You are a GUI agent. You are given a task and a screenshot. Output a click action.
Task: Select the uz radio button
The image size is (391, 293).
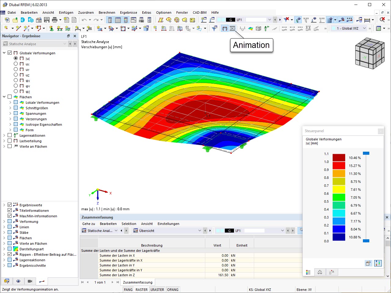[16, 75]
